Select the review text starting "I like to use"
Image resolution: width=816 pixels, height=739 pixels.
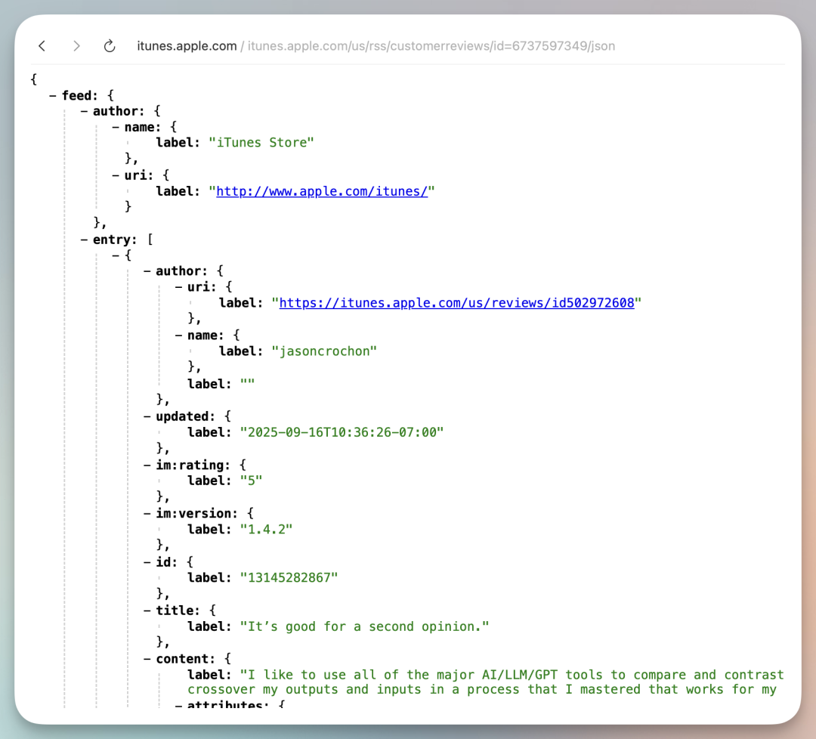pos(486,682)
